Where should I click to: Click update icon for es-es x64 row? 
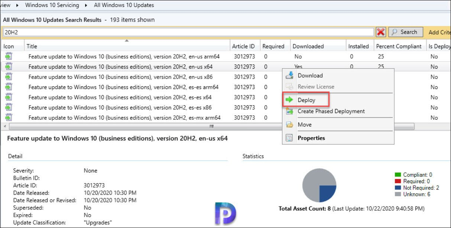tap(9, 97)
